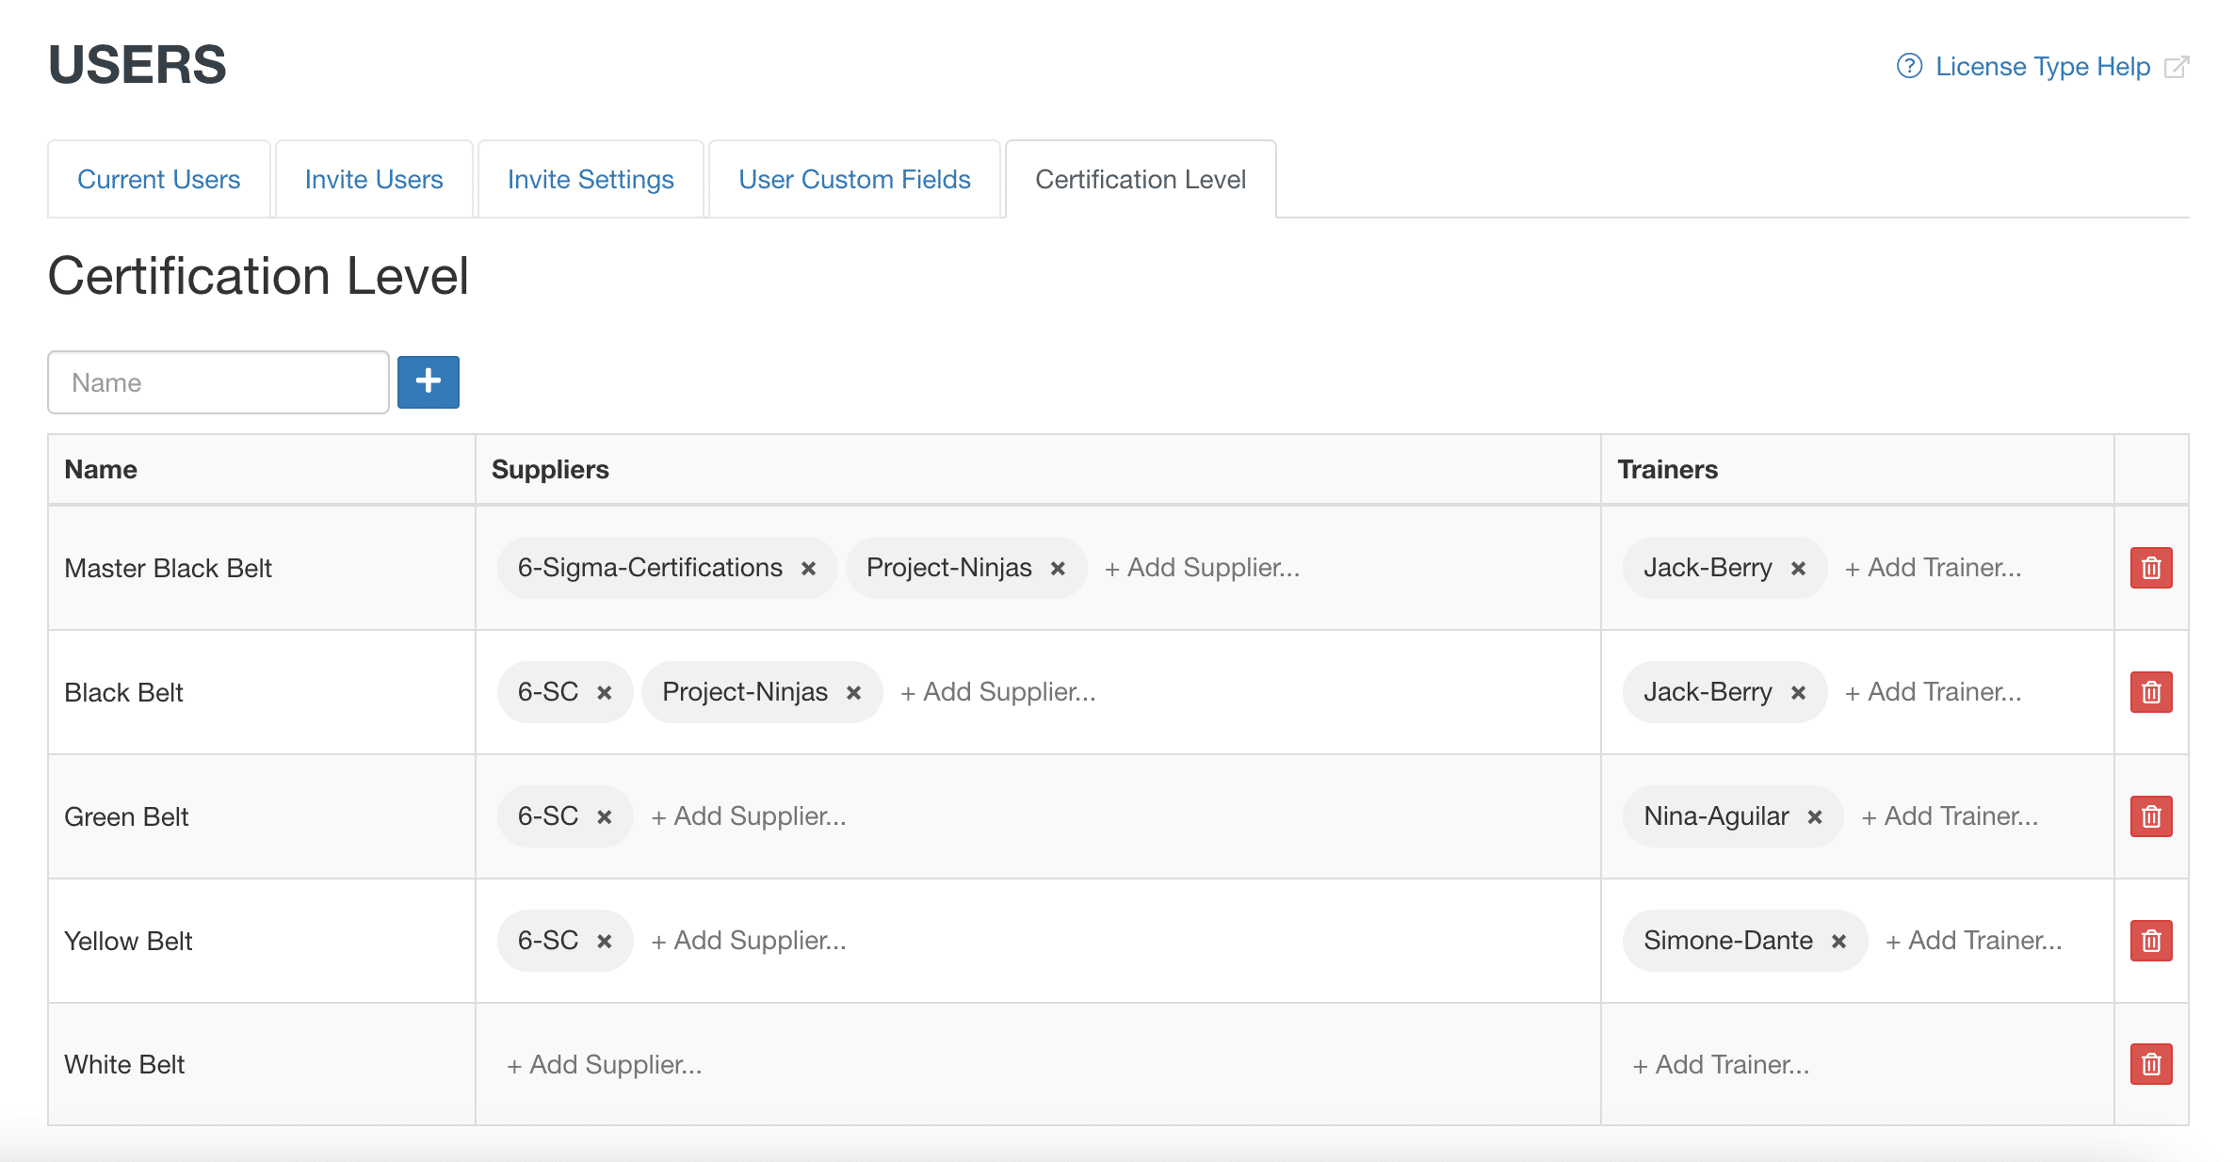2234x1162 pixels.
Task: Delete the Black Belt certification level
Action: [x=2151, y=692]
